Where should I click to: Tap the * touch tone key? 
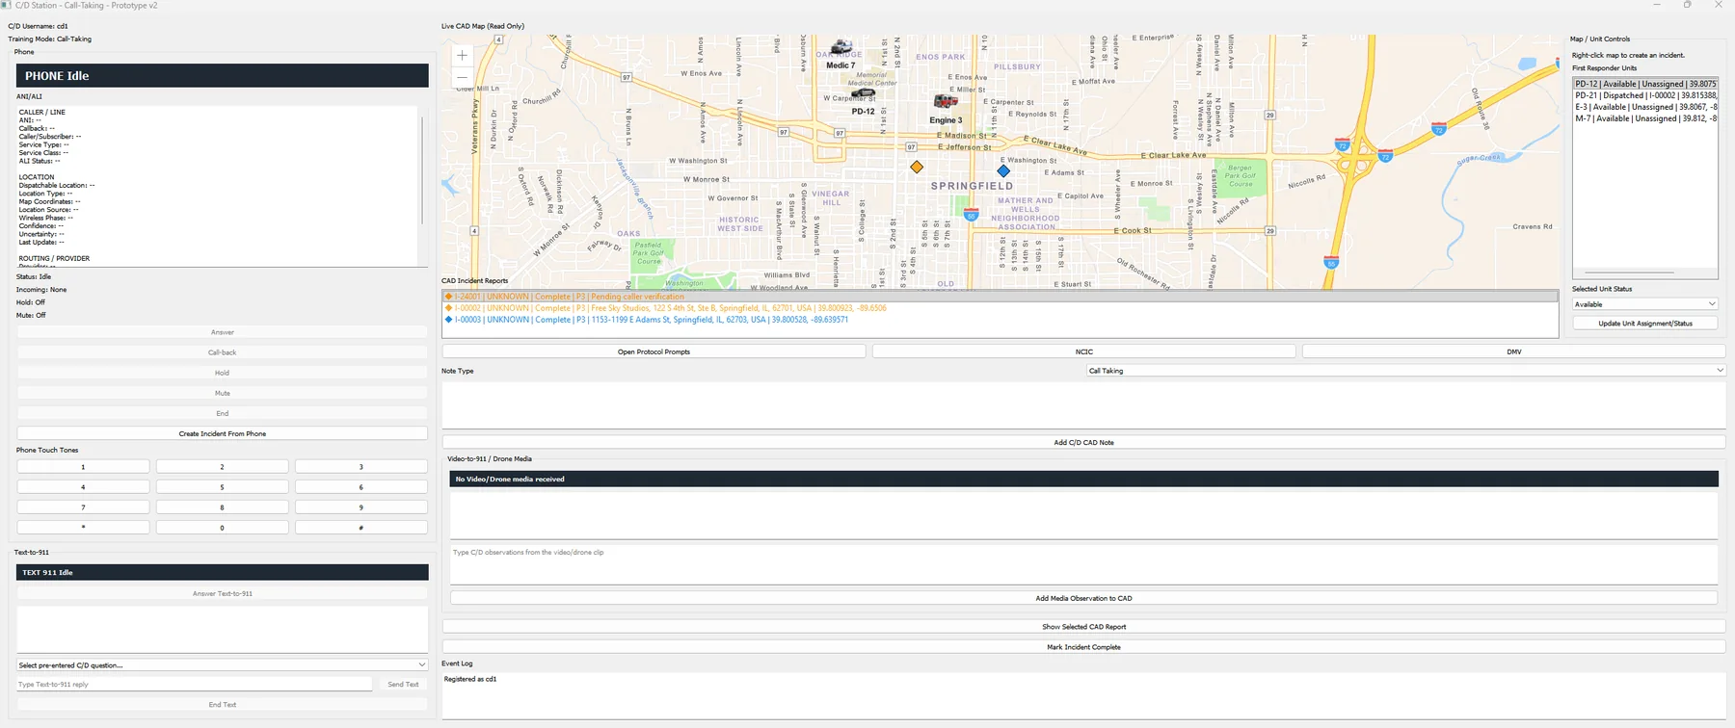(x=83, y=528)
